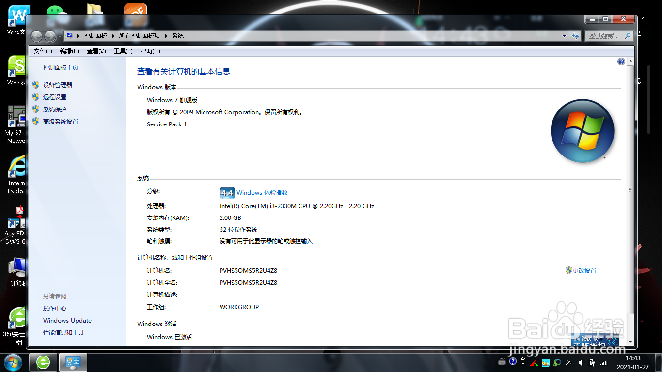Click the blue help tray icon
Viewport: 662px width, 372px height.
(x=513, y=362)
